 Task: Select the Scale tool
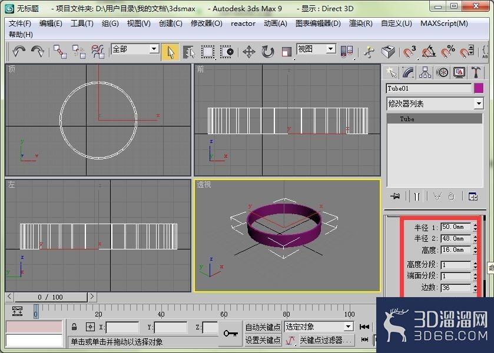tap(286, 52)
